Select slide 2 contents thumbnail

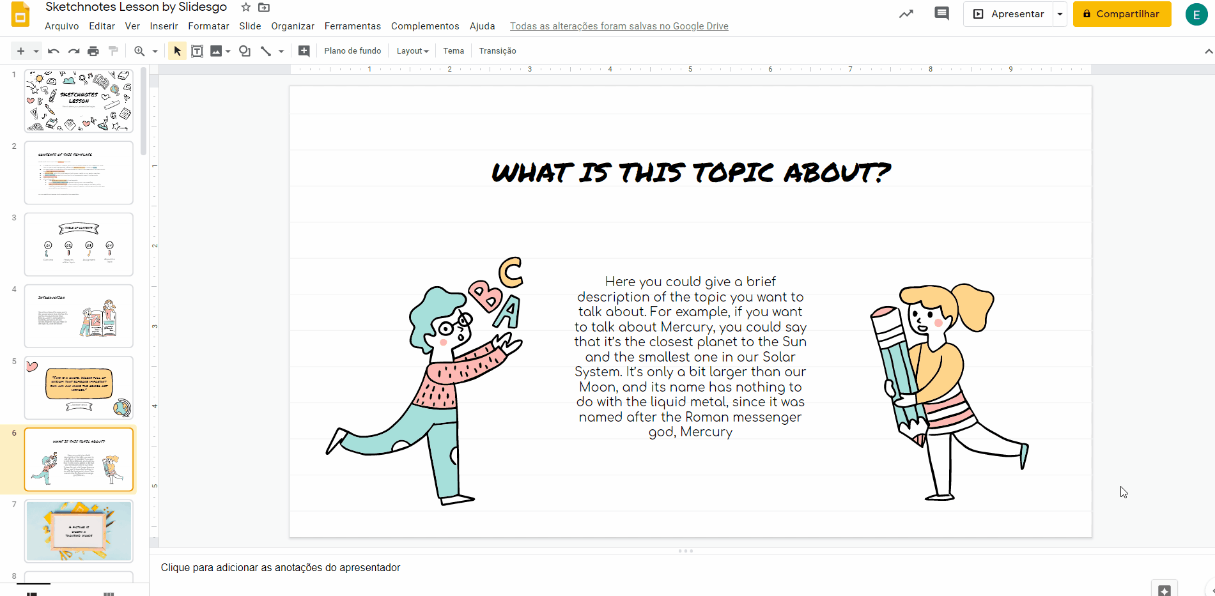click(79, 172)
